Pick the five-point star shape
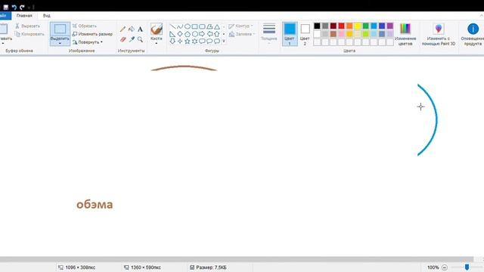 click(x=188, y=41)
